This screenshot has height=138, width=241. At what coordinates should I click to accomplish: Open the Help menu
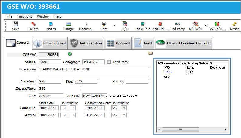[58, 16]
